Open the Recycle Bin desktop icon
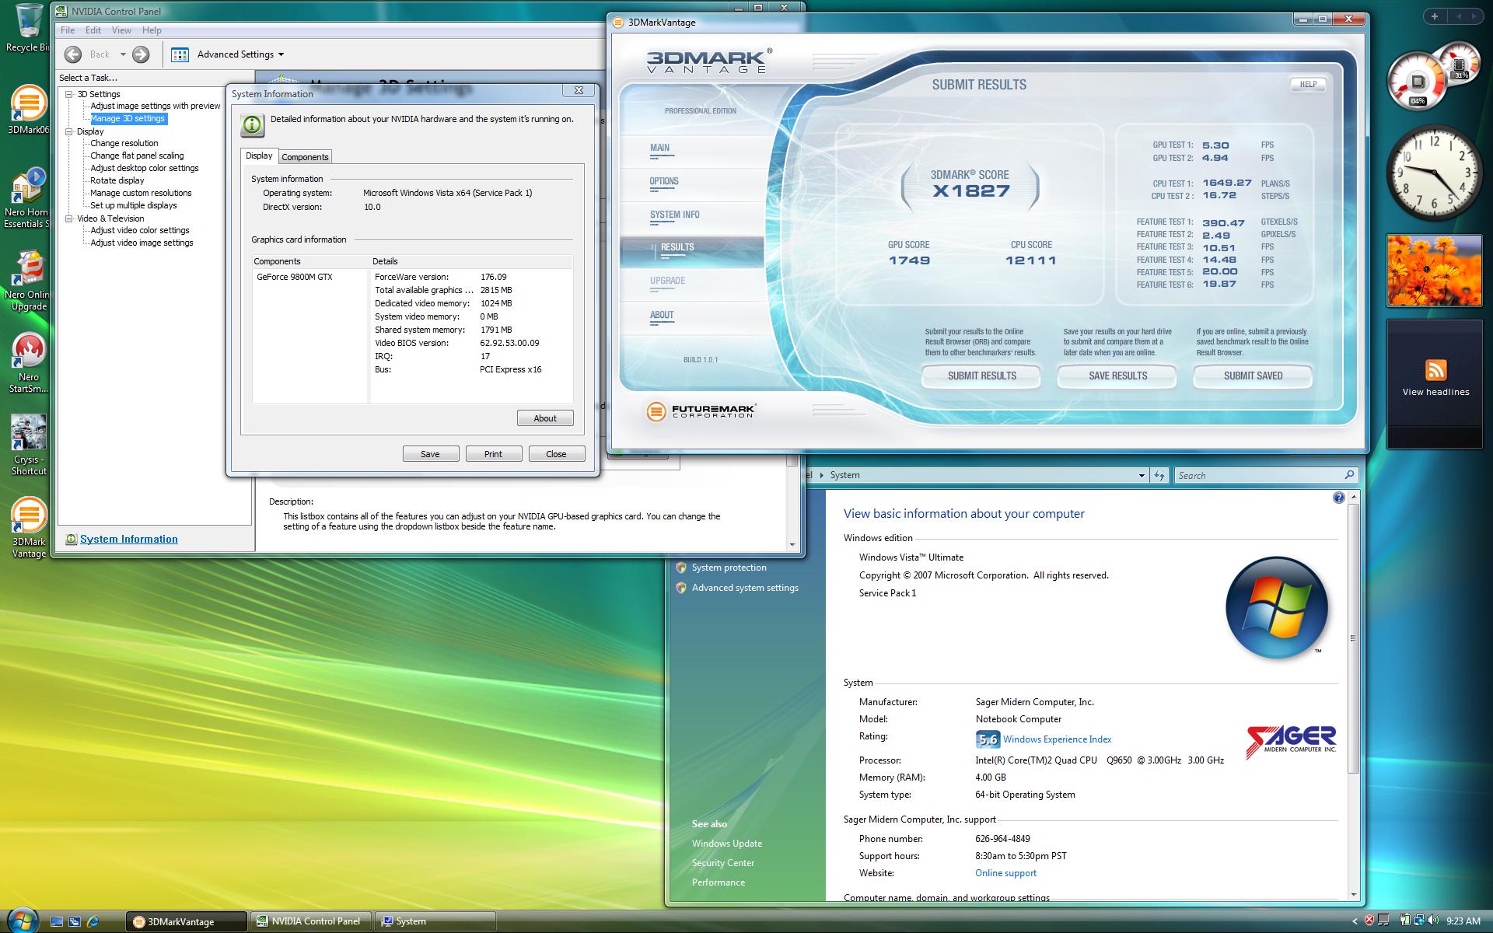 pos(29,21)
